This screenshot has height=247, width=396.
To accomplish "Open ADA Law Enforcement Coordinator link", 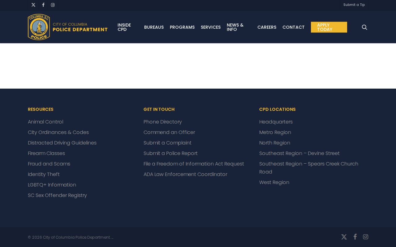I will (185, 174).
